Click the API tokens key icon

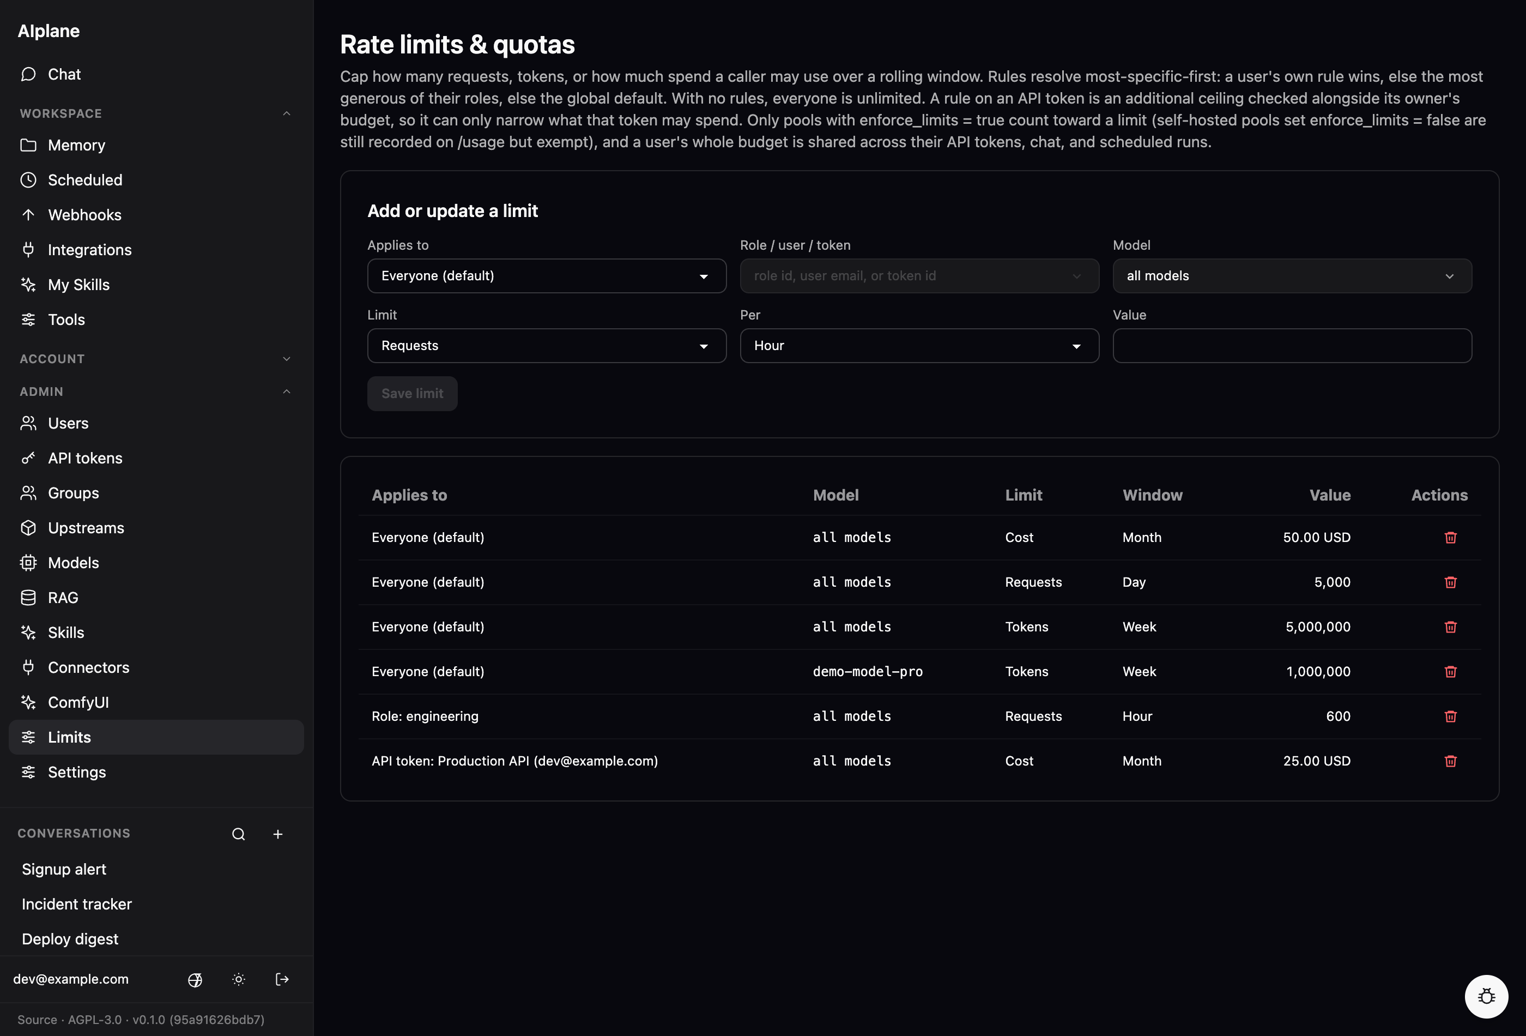click(x=28, y=458)
